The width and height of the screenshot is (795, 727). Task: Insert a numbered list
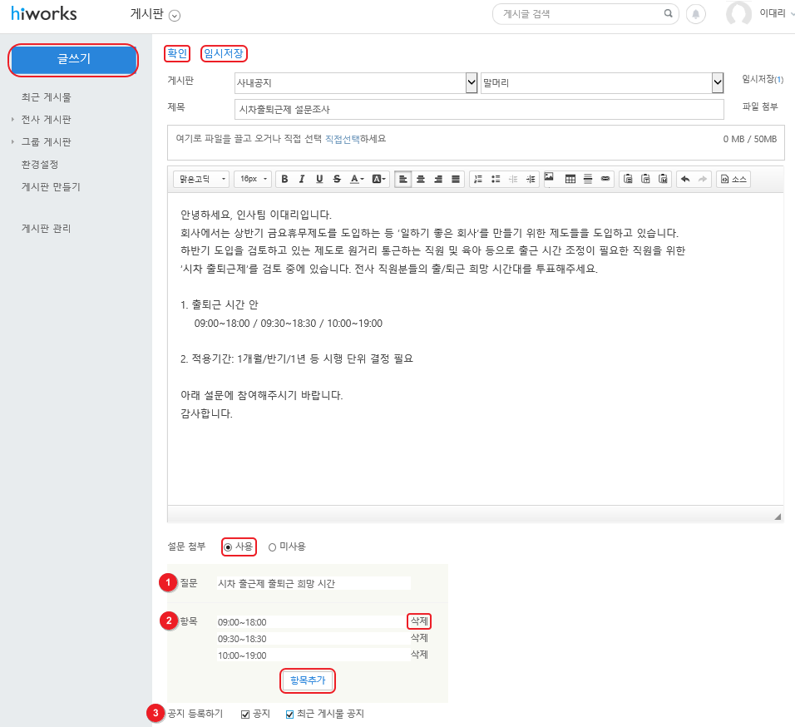coord(477,179)
